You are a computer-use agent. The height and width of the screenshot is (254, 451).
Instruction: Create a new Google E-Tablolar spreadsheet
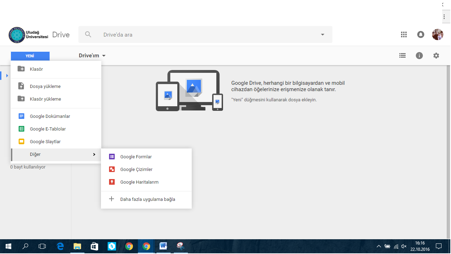[x=56, y=129]
